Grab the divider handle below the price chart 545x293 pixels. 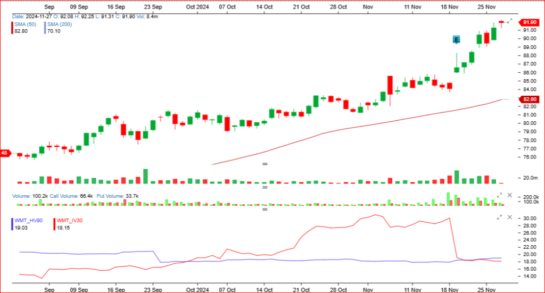(265, 163)
